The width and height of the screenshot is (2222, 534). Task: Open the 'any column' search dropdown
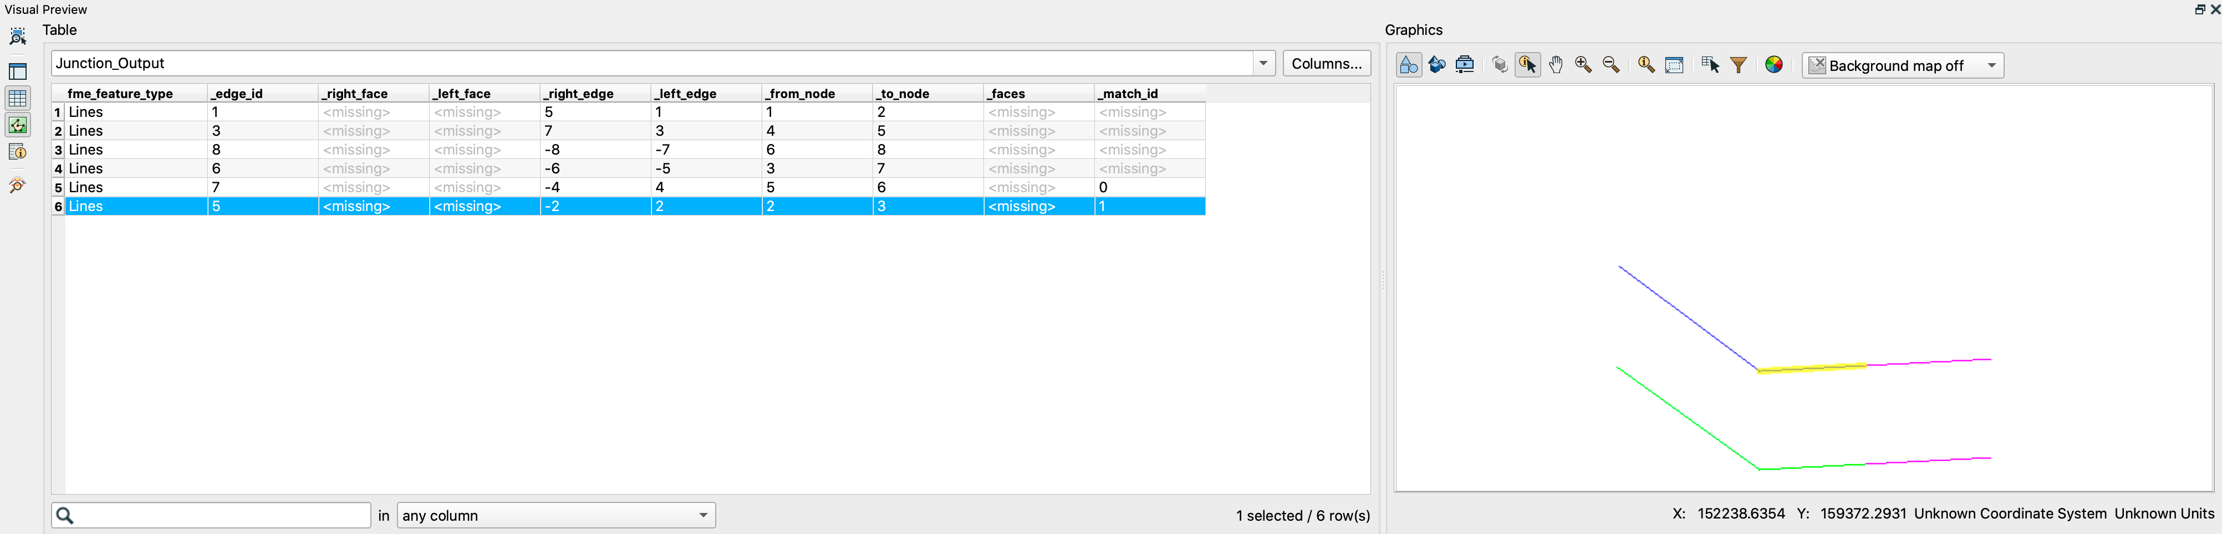(557, 515)
